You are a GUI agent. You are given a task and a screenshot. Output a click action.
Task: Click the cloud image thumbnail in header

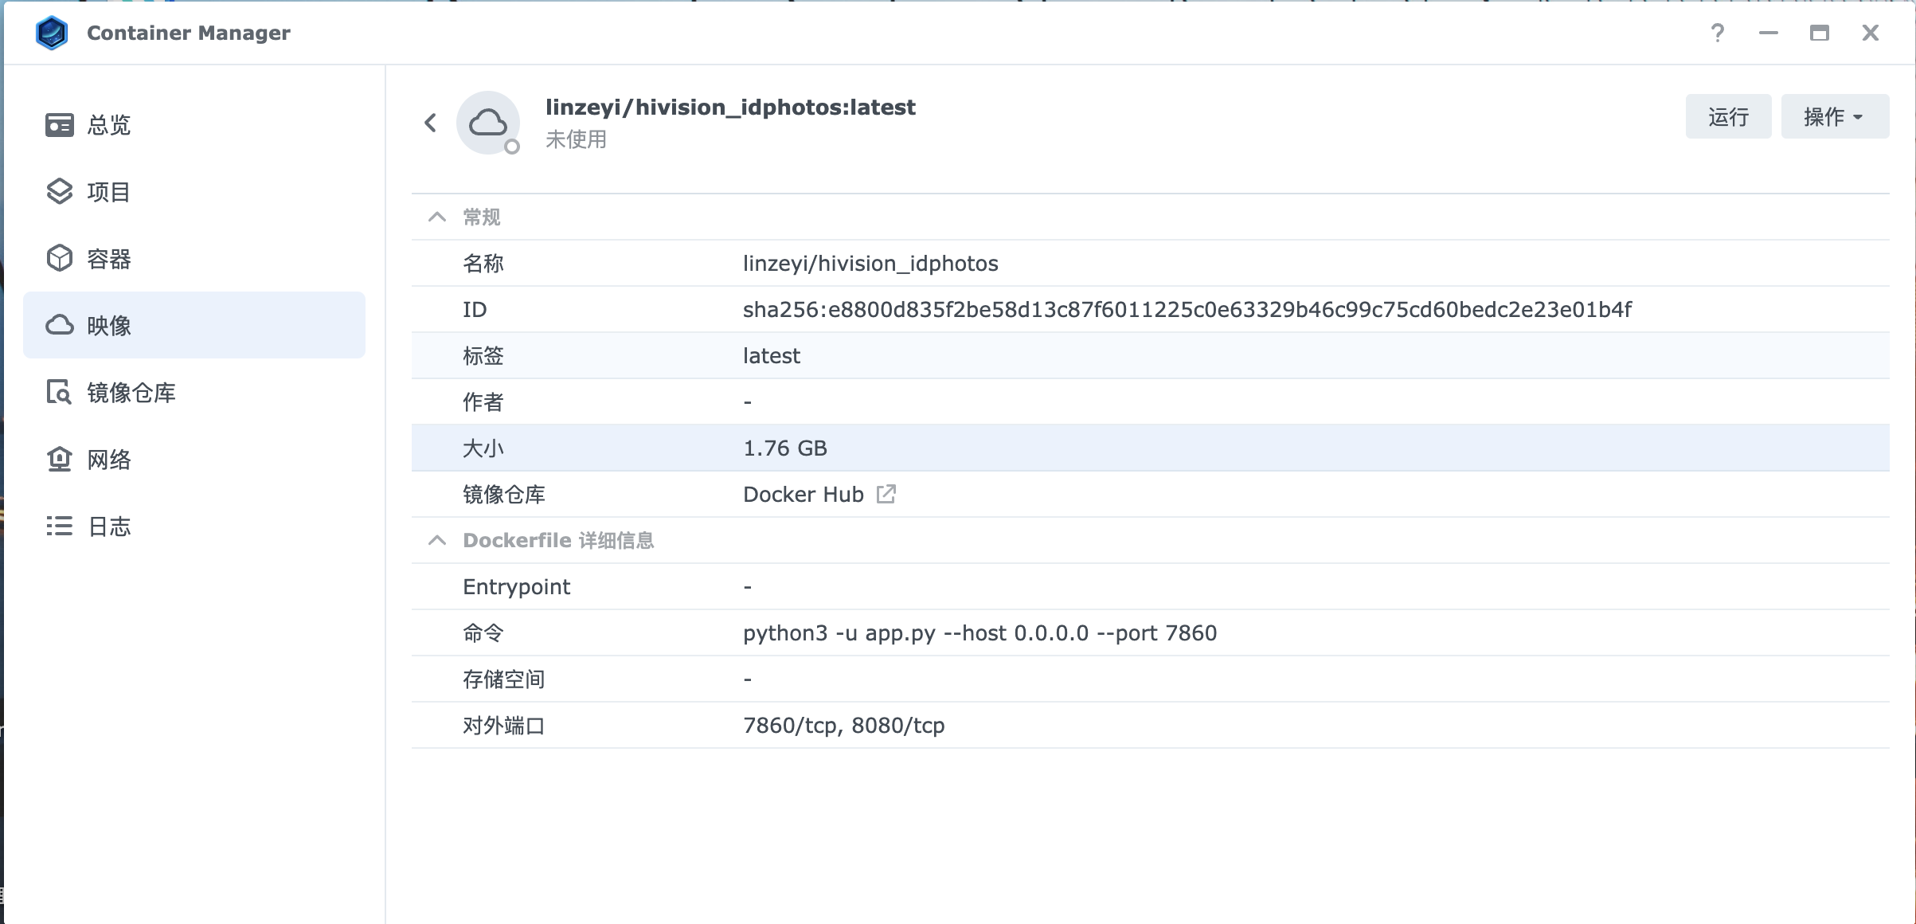coord(488,123)
